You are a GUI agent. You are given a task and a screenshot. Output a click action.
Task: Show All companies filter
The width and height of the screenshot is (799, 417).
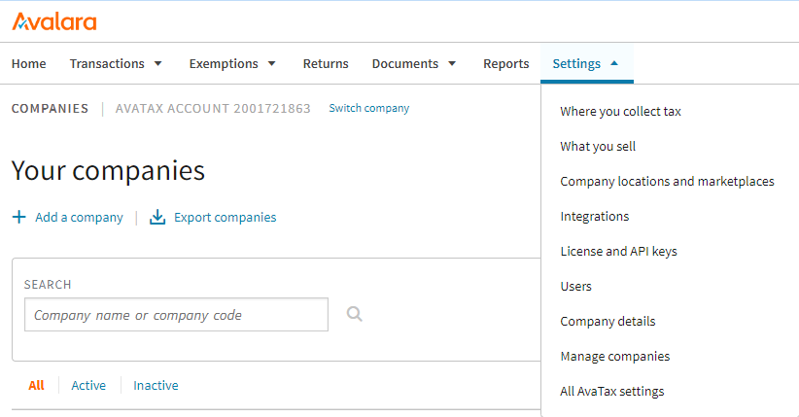point(36,385)
